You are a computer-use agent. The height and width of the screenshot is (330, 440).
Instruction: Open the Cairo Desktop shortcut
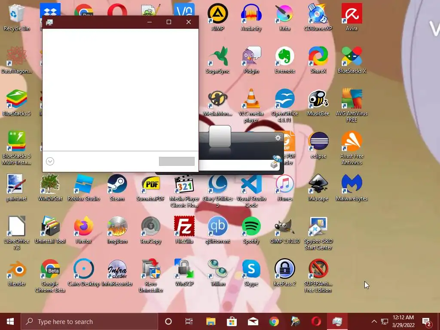click(84, 273)
